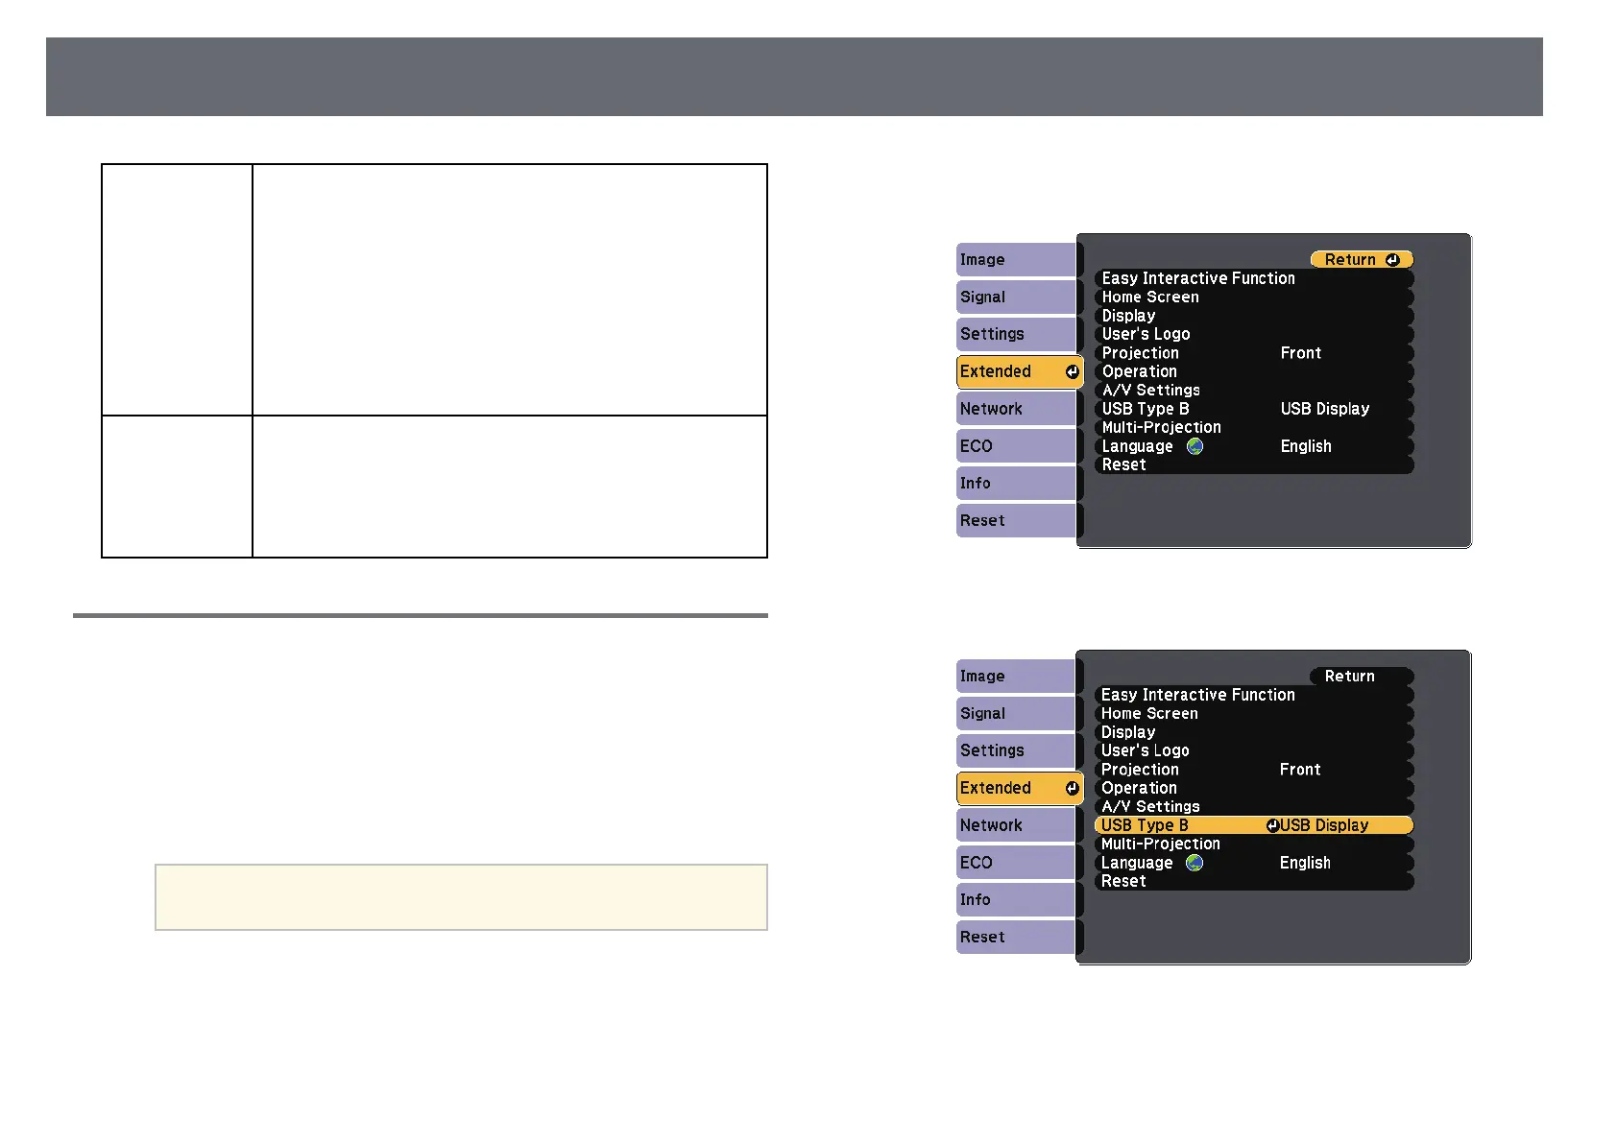Select the highlighted USB Type B row

(1254, 825)
